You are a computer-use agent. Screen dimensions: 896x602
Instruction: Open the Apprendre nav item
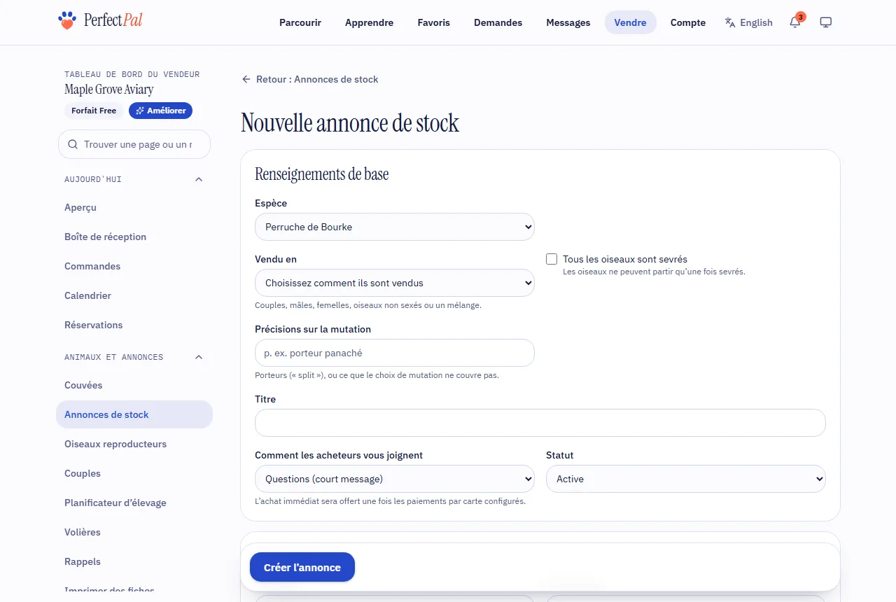pyautogui.click(x=370, y=22)
